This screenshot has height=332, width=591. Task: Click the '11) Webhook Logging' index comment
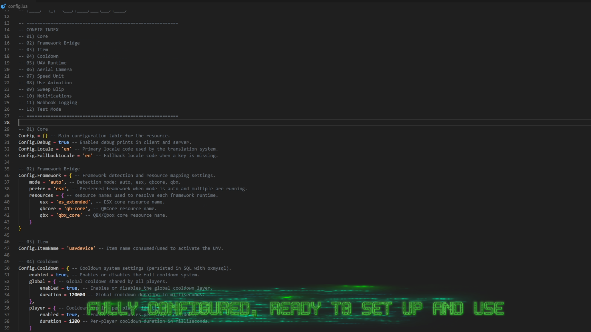pos(52,103)
